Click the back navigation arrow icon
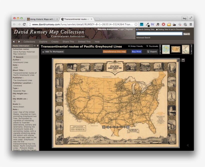Screen dimensions: 205x167 pyautogui.click(x=14, y=41)
